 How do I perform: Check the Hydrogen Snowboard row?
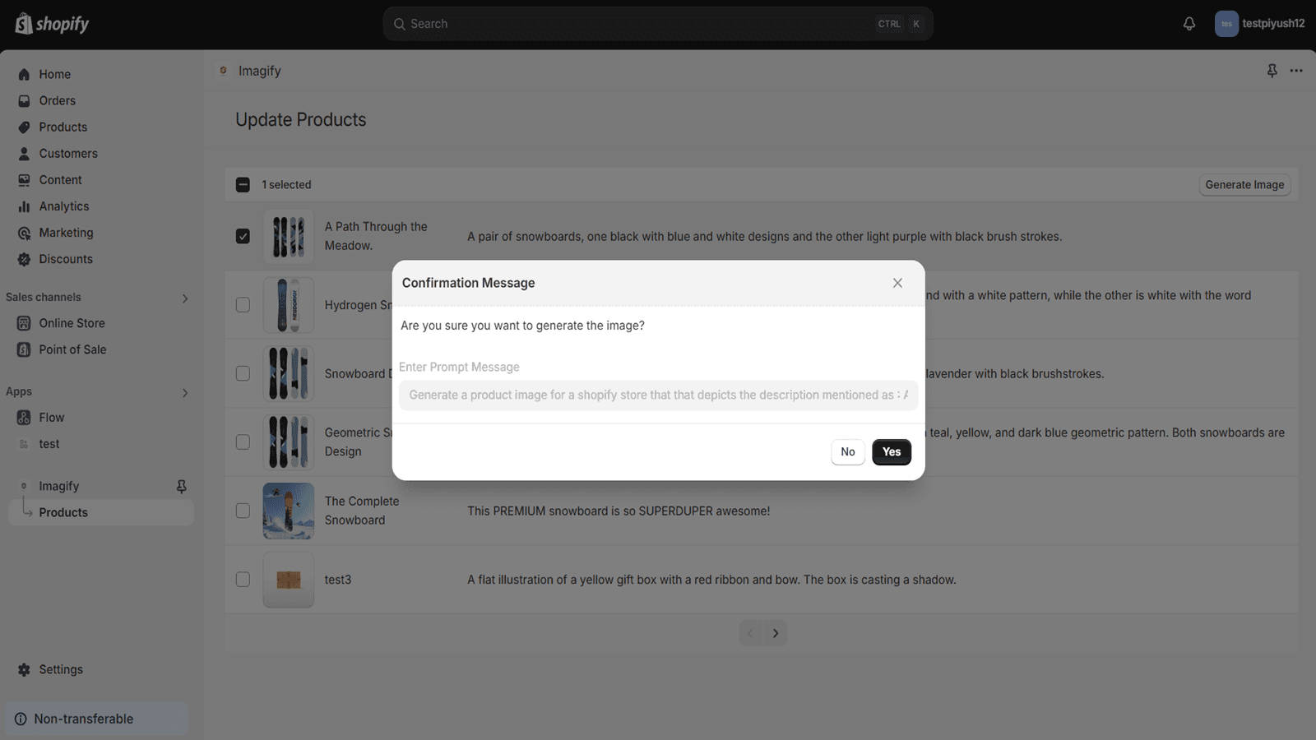[243, 304]
